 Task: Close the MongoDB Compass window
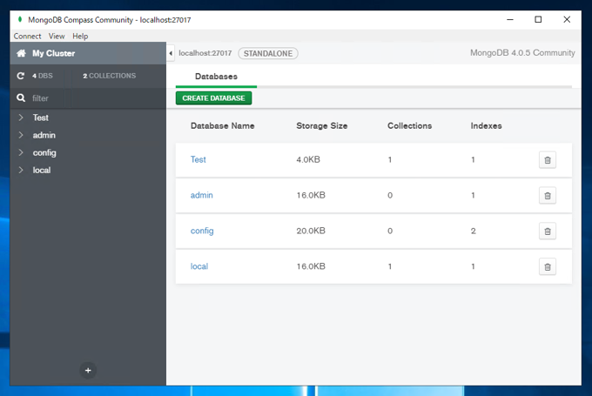(567, 19)
